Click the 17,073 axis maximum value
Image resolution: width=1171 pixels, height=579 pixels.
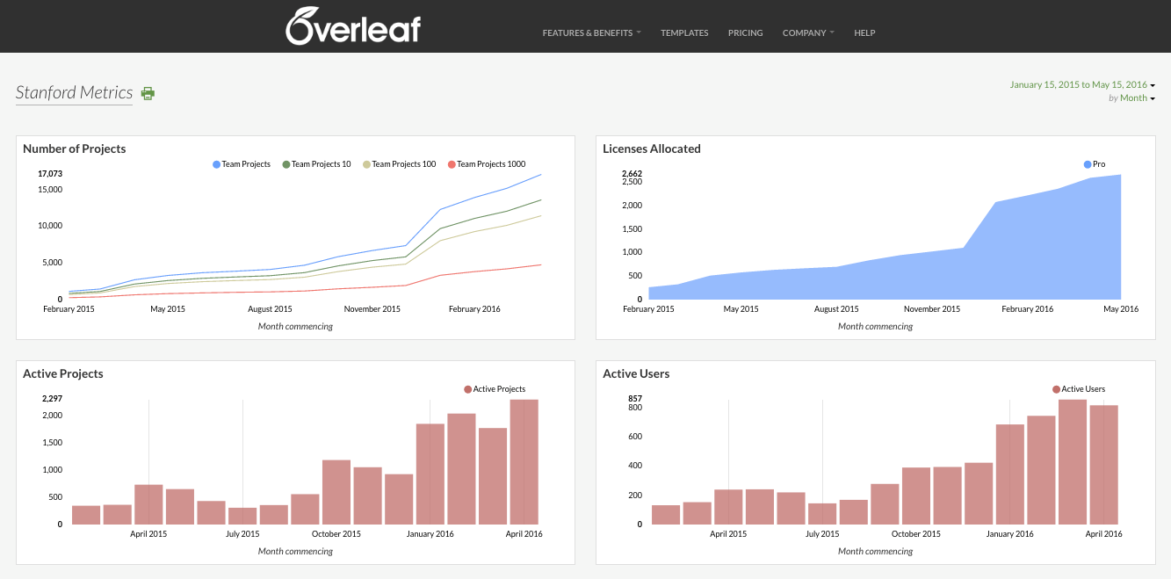(50, 174)
